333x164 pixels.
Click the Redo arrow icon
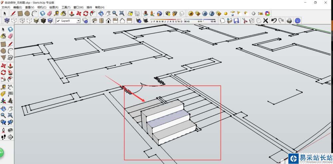tap(281, 21)
